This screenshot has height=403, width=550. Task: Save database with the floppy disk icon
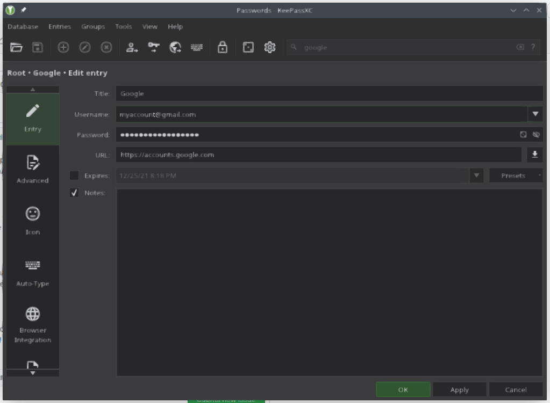pyautogui.click(x=38, y=47)
